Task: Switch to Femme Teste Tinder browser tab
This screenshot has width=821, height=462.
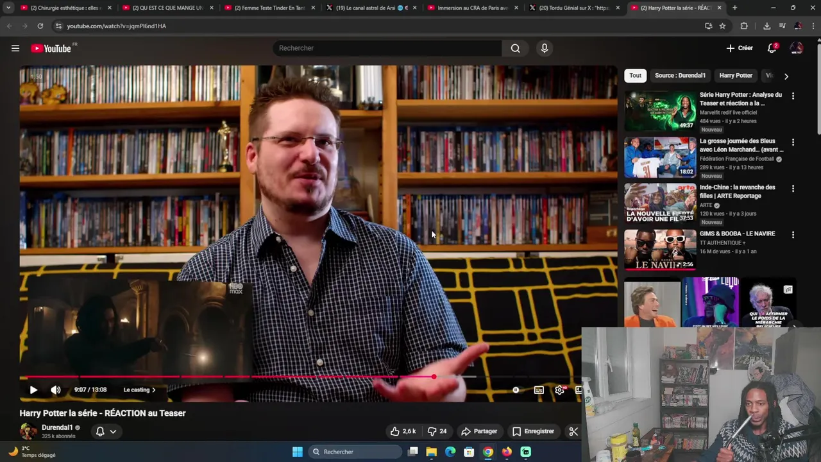Action: click(x=269, y=8)
